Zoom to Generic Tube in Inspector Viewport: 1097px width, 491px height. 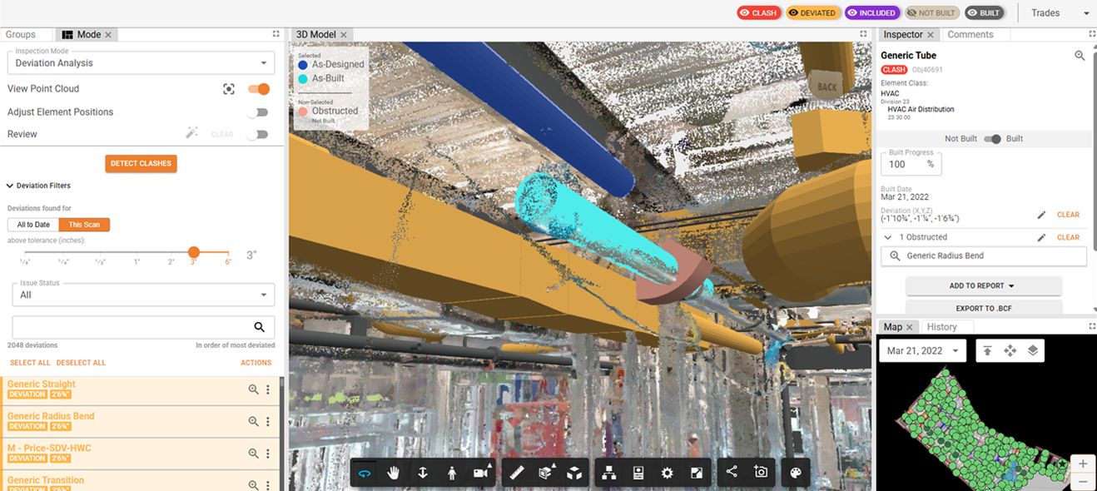(x=1080, y=56)
